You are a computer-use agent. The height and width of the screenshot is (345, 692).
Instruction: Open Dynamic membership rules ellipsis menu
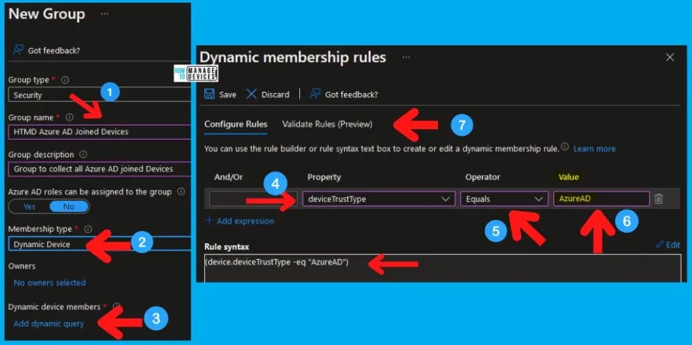pos(406,57)
